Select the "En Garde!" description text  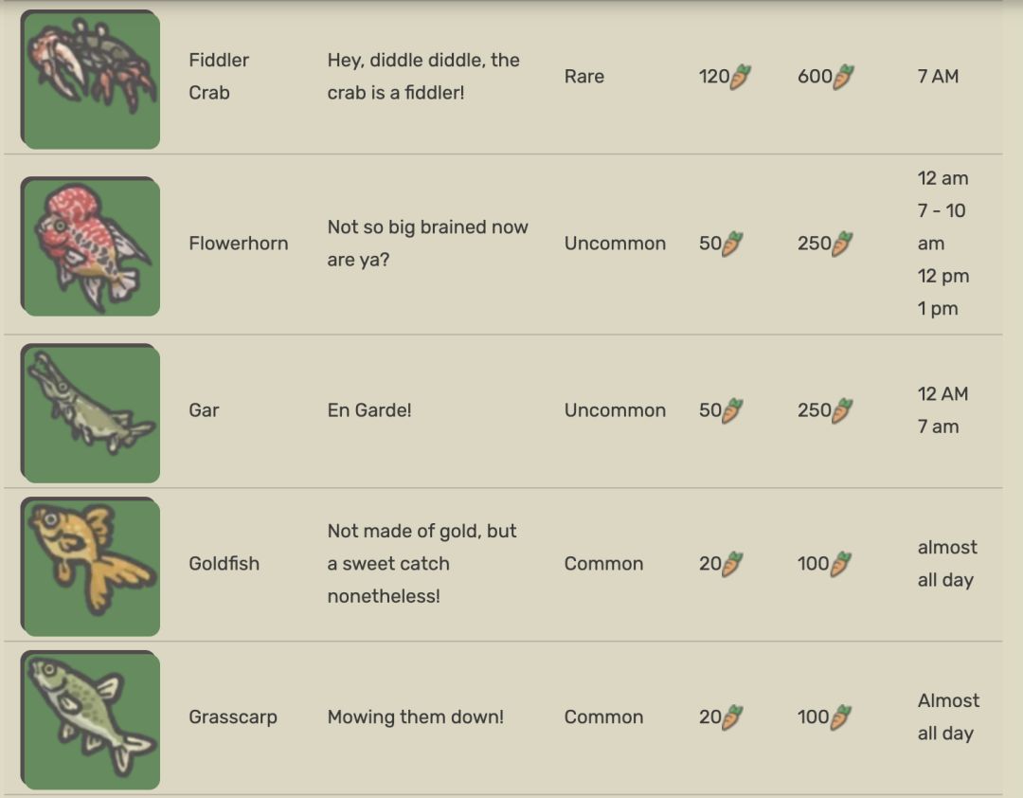pos(369,410)
